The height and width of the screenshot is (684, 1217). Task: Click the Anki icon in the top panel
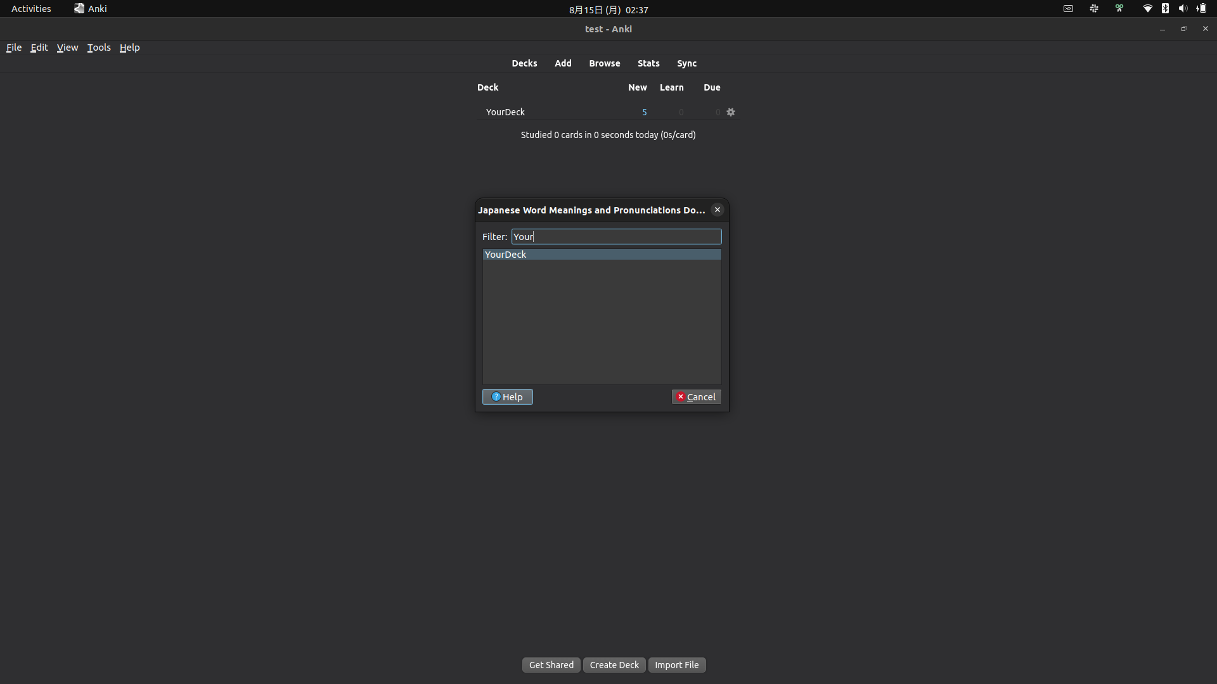(x=80, y=8)
